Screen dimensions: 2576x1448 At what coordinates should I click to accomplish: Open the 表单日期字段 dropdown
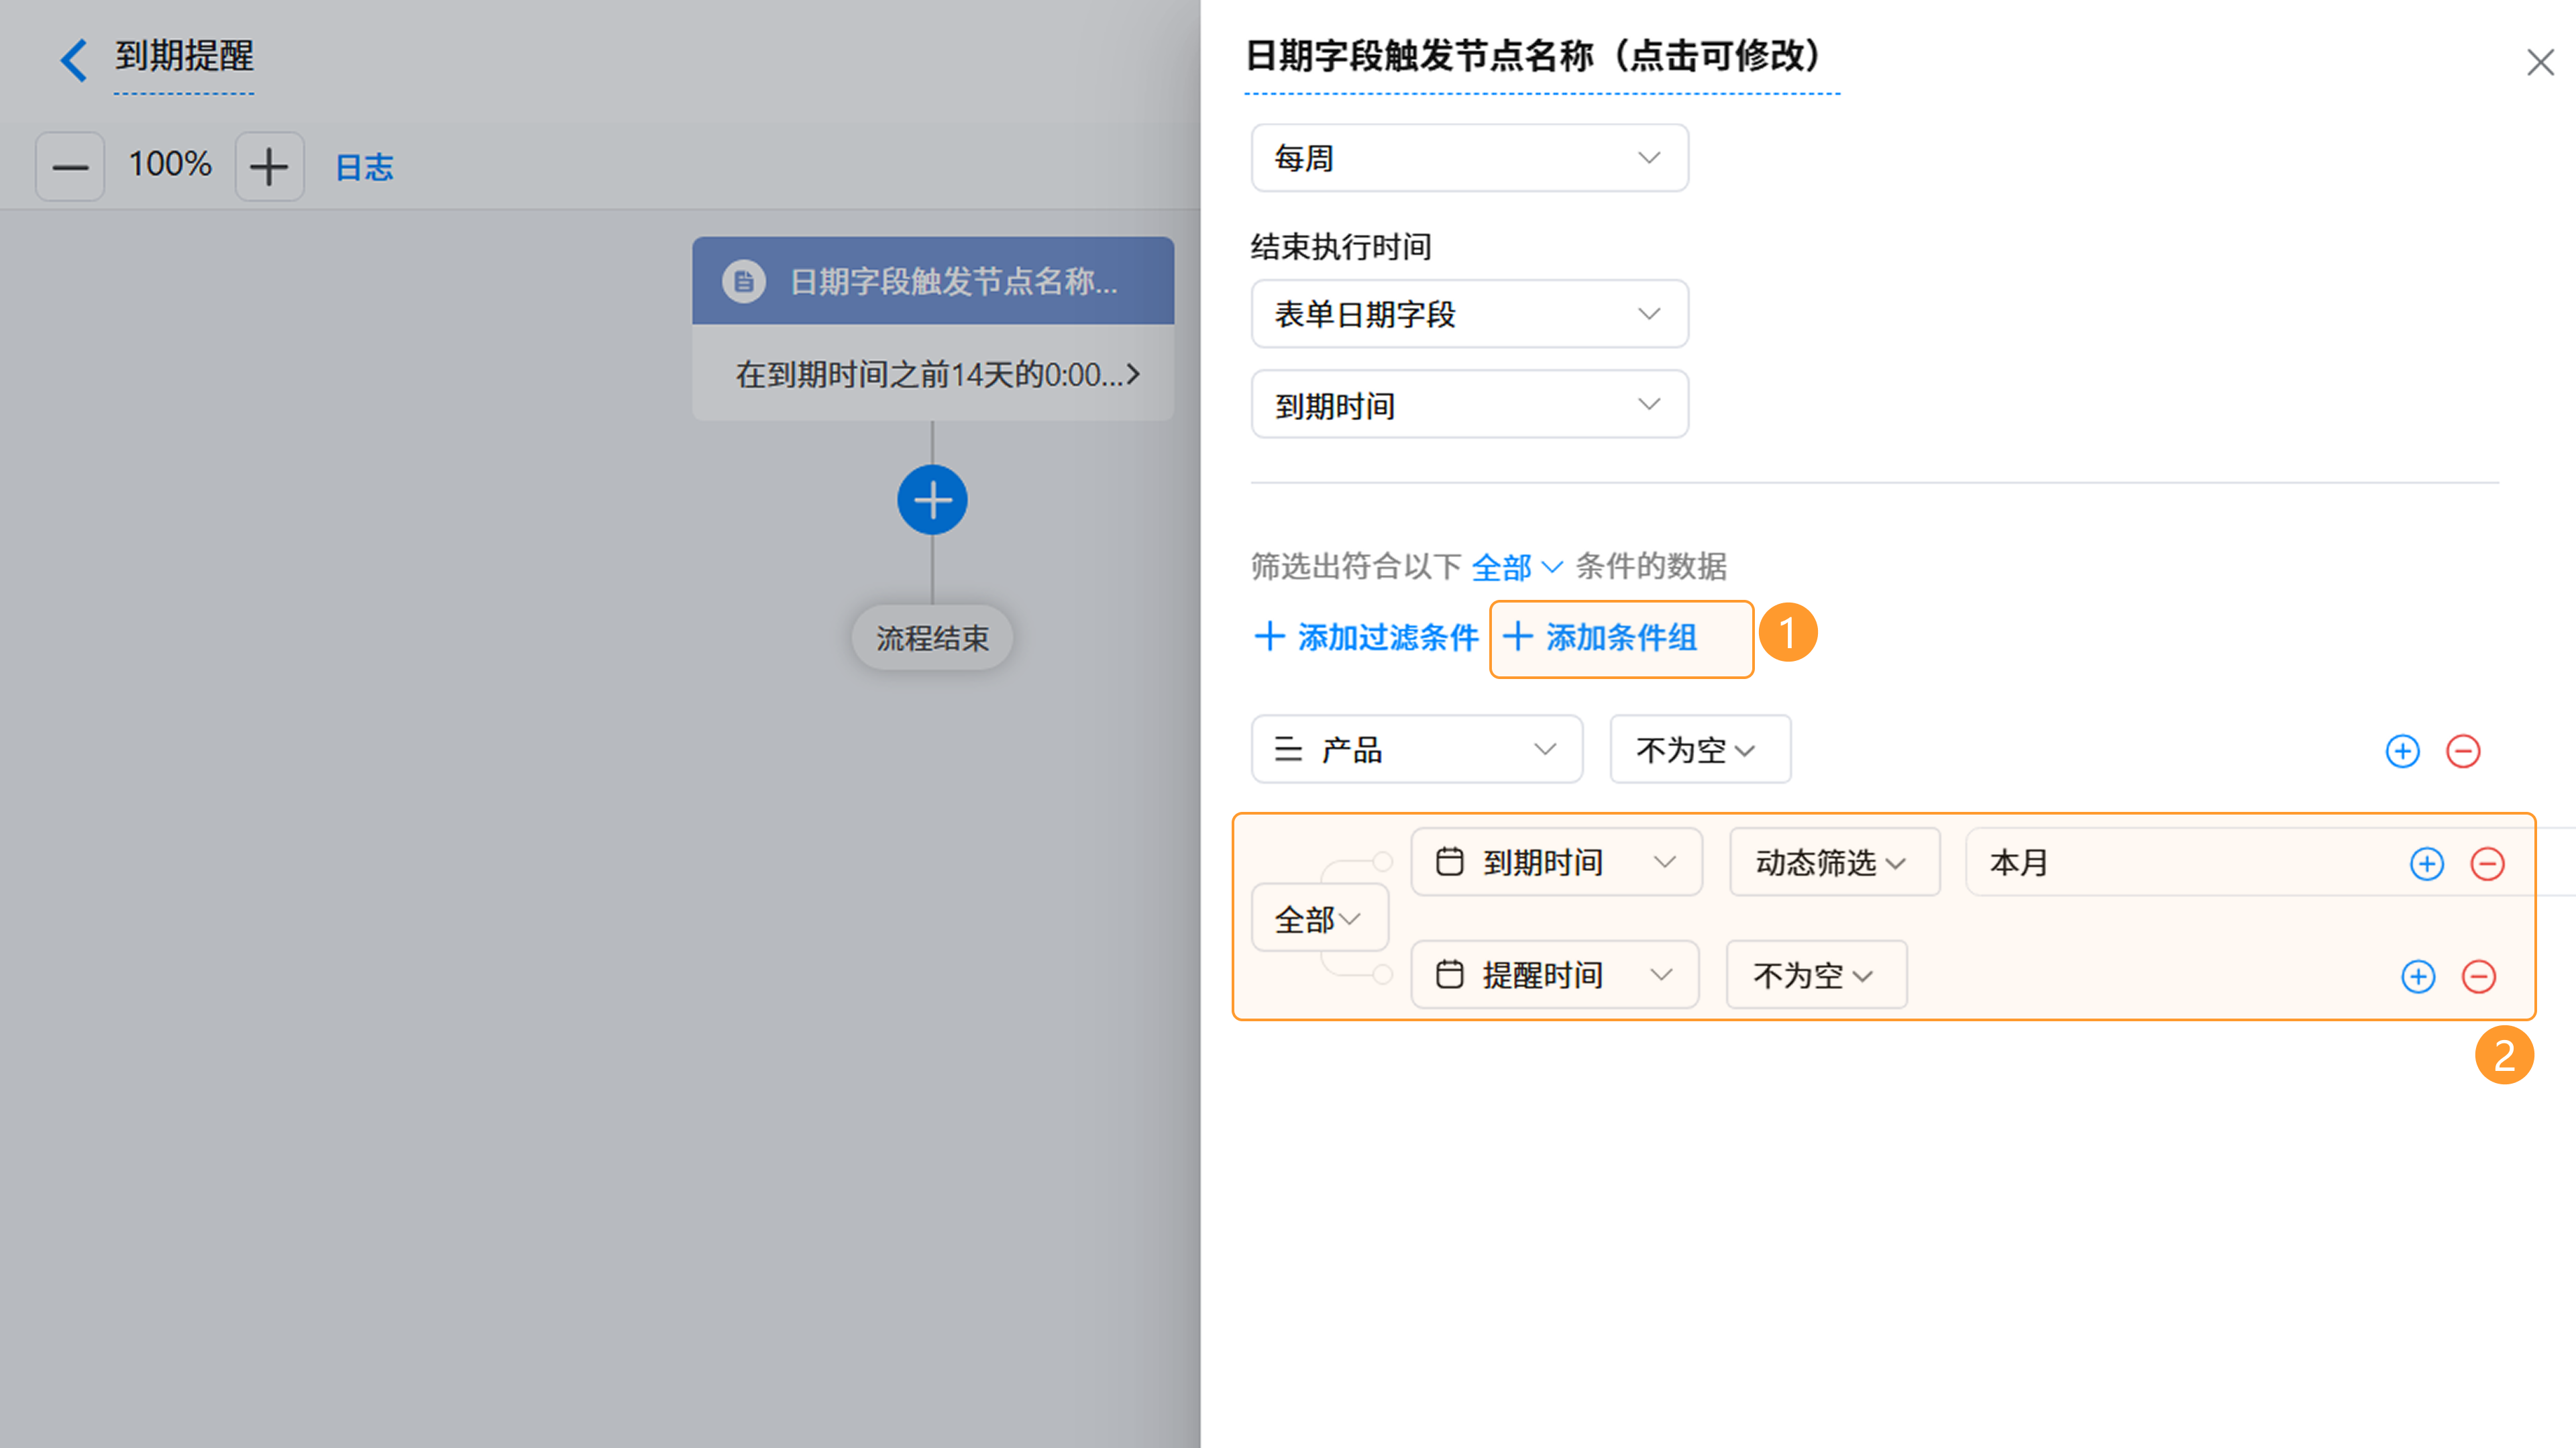(1469, 314)
